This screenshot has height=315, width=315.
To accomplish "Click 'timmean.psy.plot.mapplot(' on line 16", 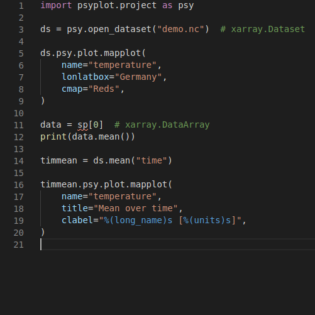I will 106,185.
